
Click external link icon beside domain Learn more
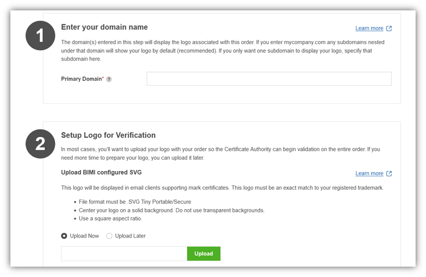[389, 29]
